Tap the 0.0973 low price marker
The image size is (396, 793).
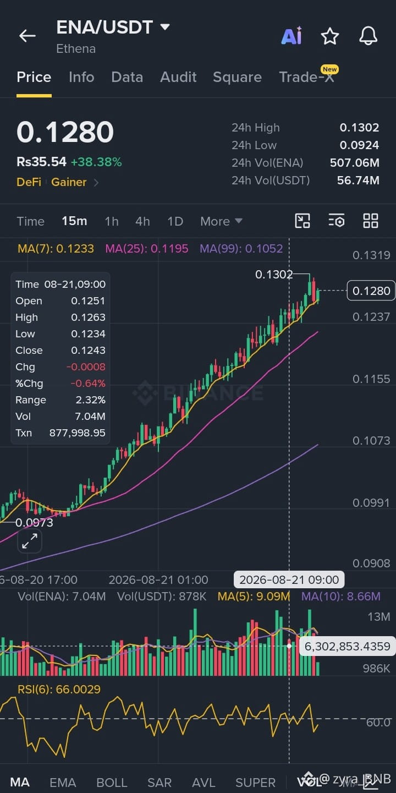point(34,523)
